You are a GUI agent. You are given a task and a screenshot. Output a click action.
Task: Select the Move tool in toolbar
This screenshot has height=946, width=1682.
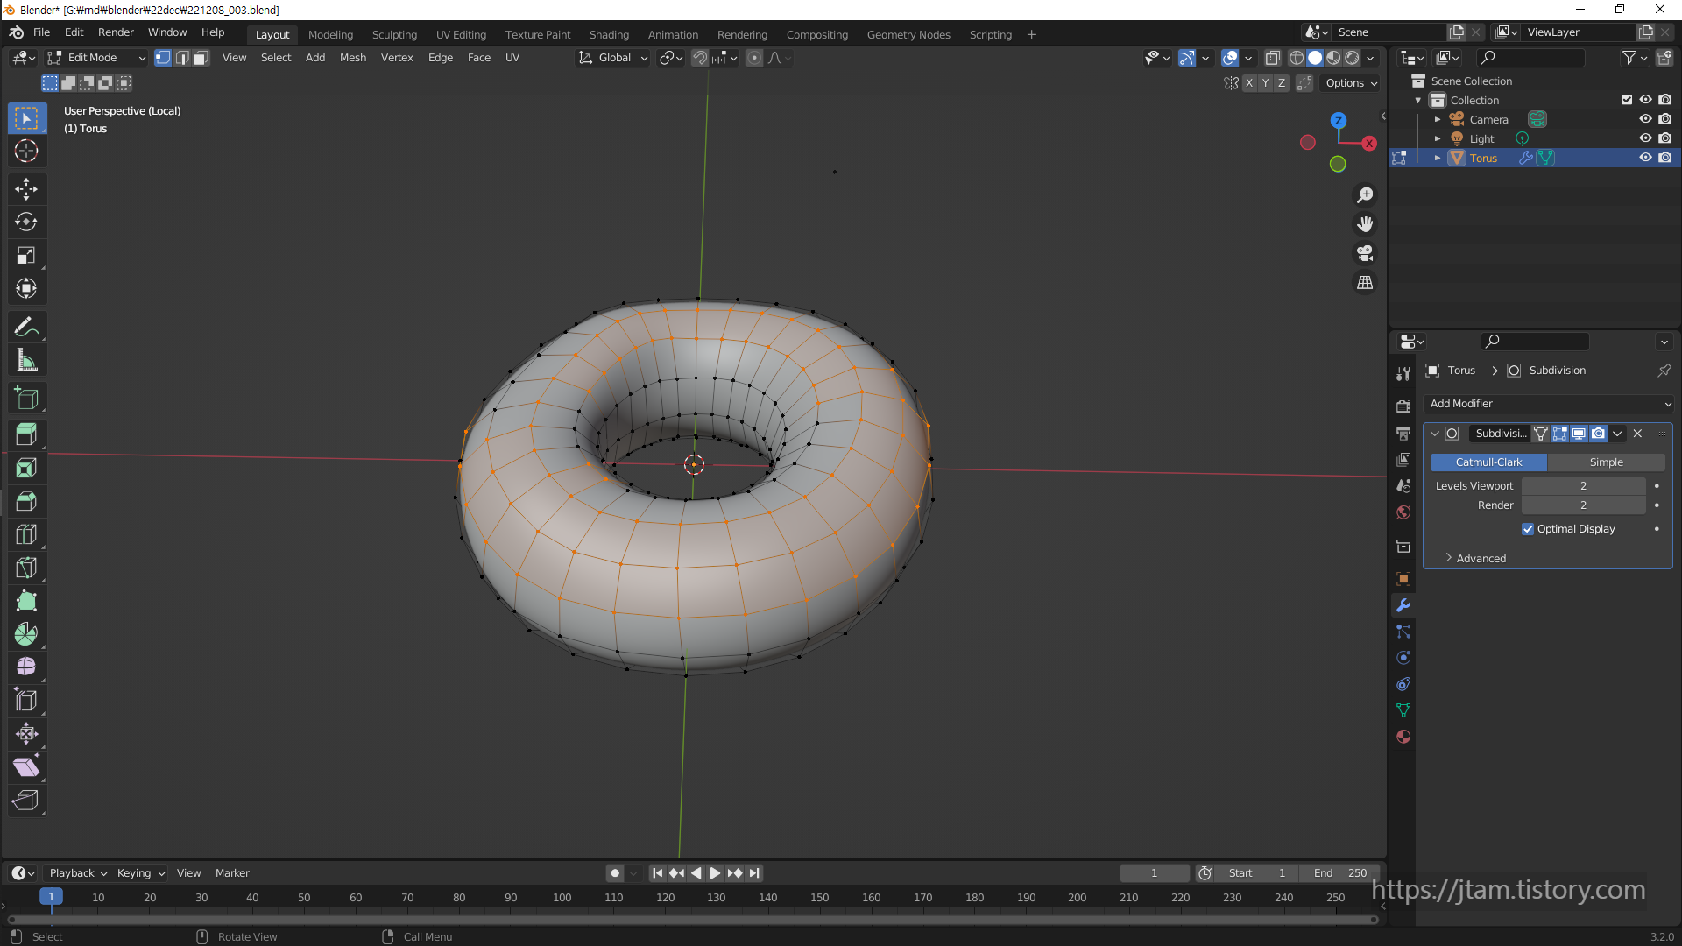[26, 189]
